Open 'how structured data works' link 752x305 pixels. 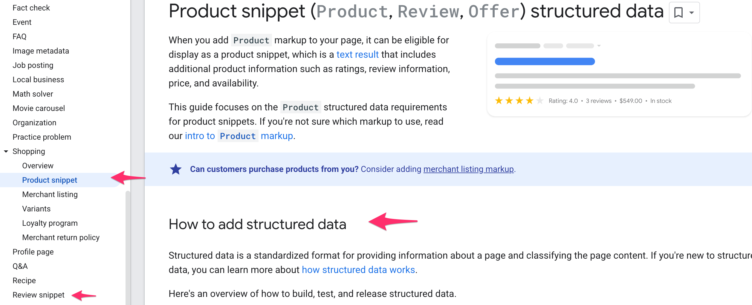click(x=358, y=270)
